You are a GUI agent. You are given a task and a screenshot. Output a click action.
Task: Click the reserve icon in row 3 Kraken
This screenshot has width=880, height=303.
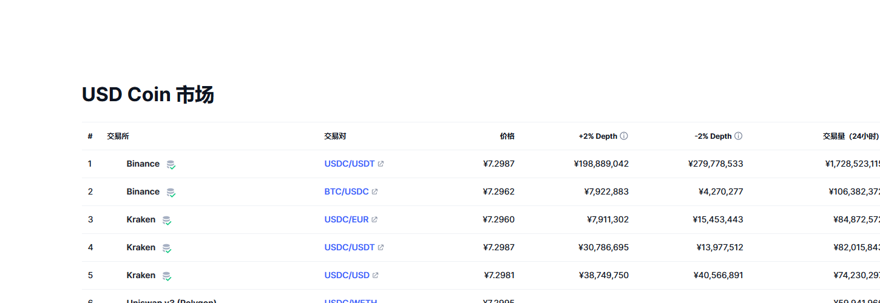tap(167, 220)
